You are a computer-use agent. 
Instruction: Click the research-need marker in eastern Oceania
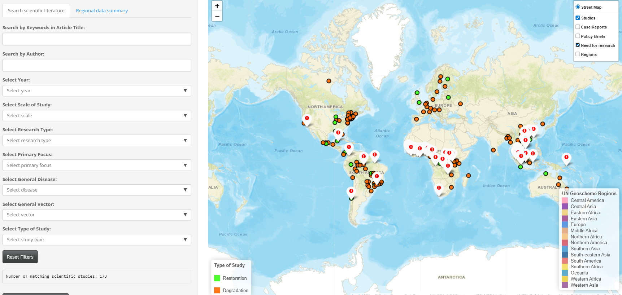566,158
